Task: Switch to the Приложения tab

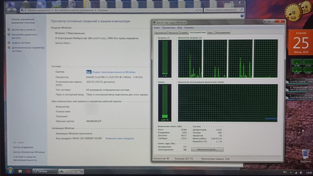Action: (x=161, y=33)
